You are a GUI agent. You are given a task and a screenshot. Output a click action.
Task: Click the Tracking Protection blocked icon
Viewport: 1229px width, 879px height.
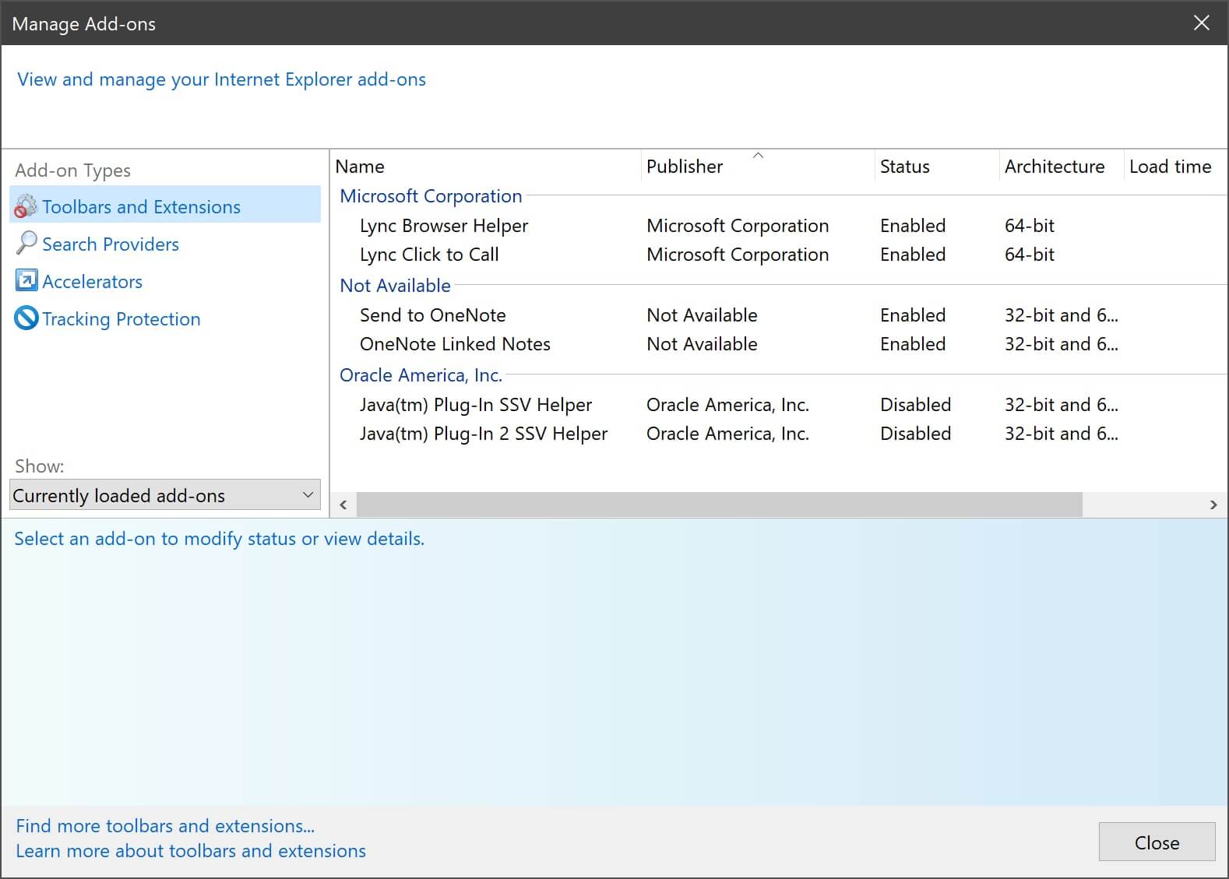[26, 318]
